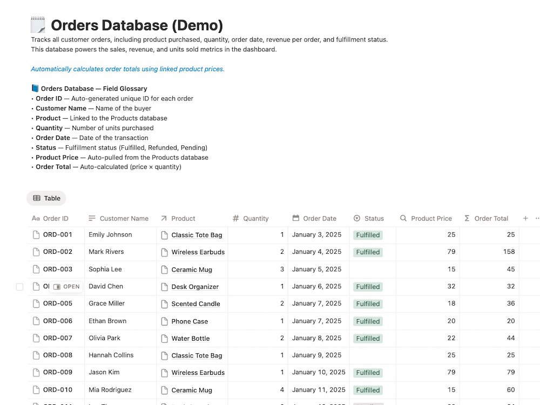This screenshot has width=540, height=405.
Task: Click the empty Status cell for Sophia Lee
Action: point(373,269)
